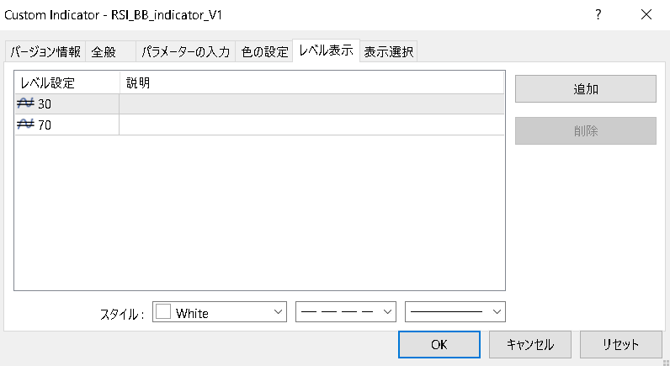Viewport: 670px width, 366px height.
Task: Click the level icon beside 70
Action: [25, 125]
